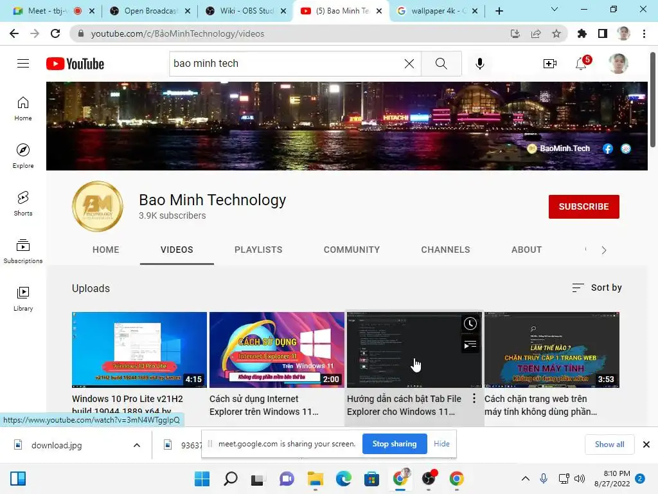Reload the page
This screenshot has width=658, height=494.
pyautogui.click(x=55, y=33)
